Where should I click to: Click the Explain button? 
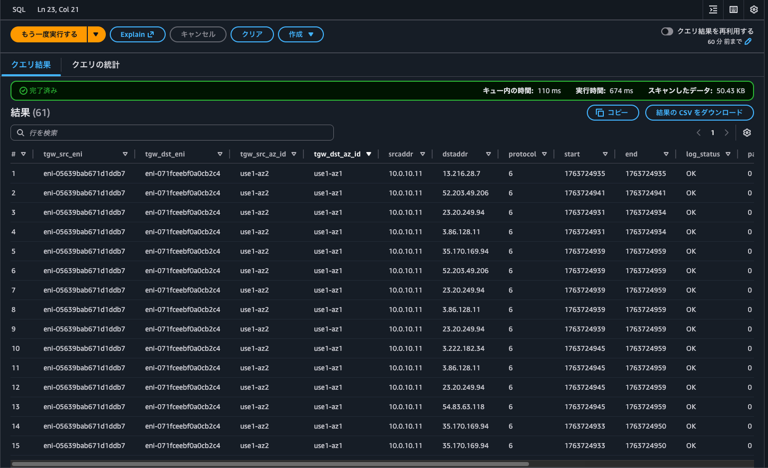coord(137,34)
